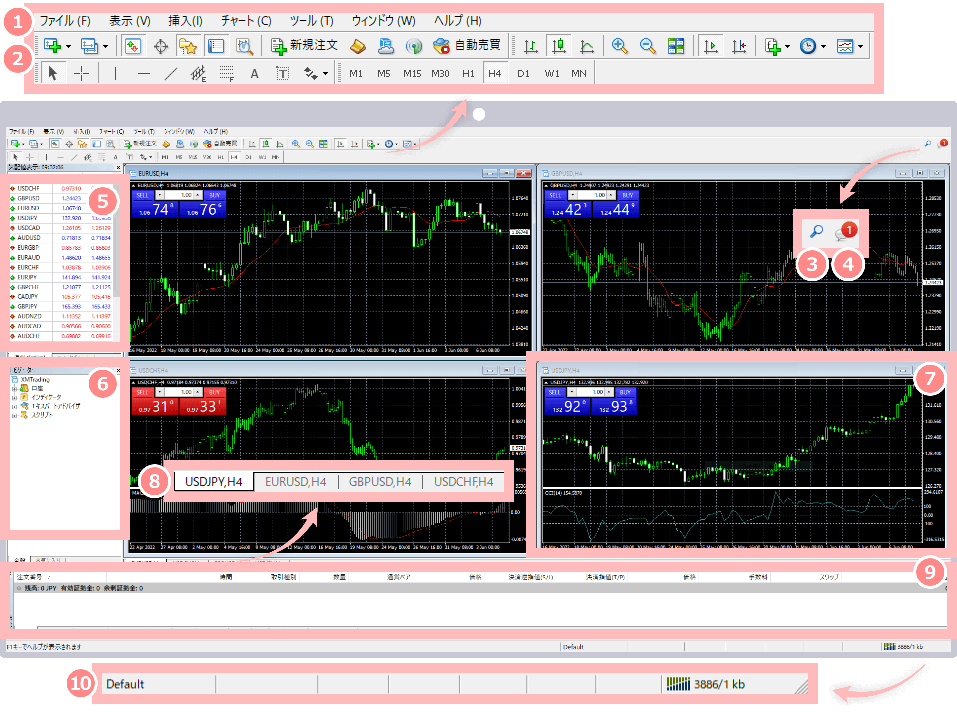The width and height of the screenshot is (957, 724).
Task: Open chat notification bubble with badge
Action: [x=846, y=232]
